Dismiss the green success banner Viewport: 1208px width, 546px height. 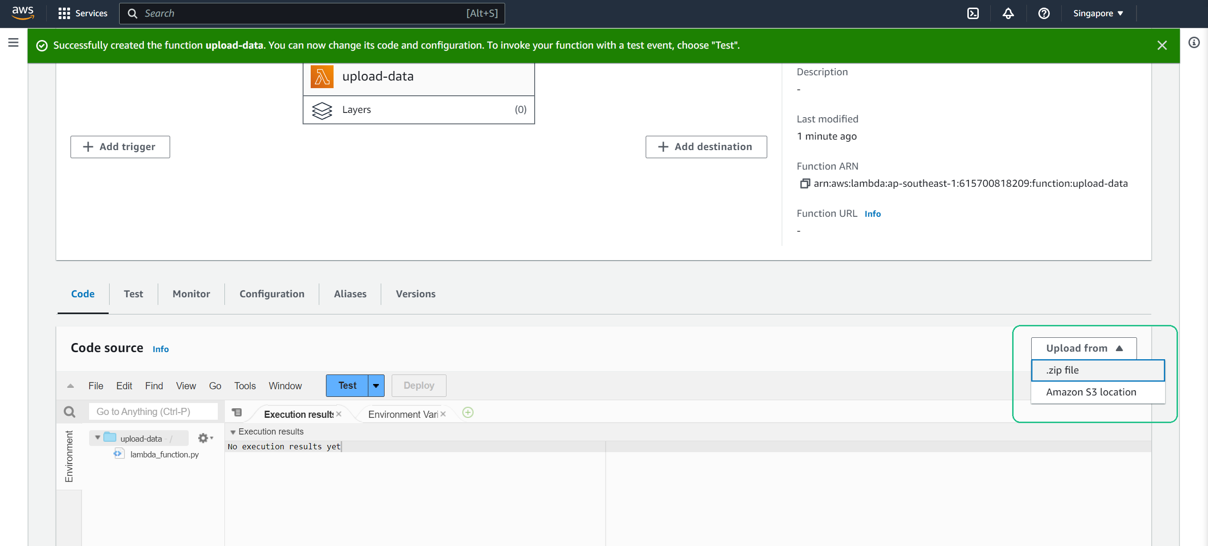point(1162,45)
